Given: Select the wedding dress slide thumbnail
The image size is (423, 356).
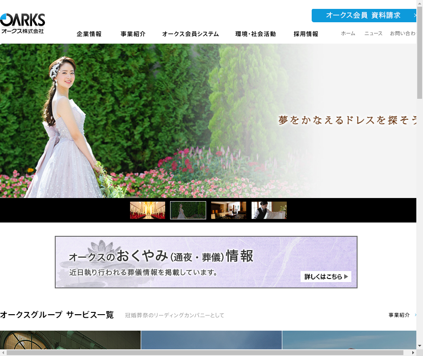Looking at the screenshot, I should (188, 210).
